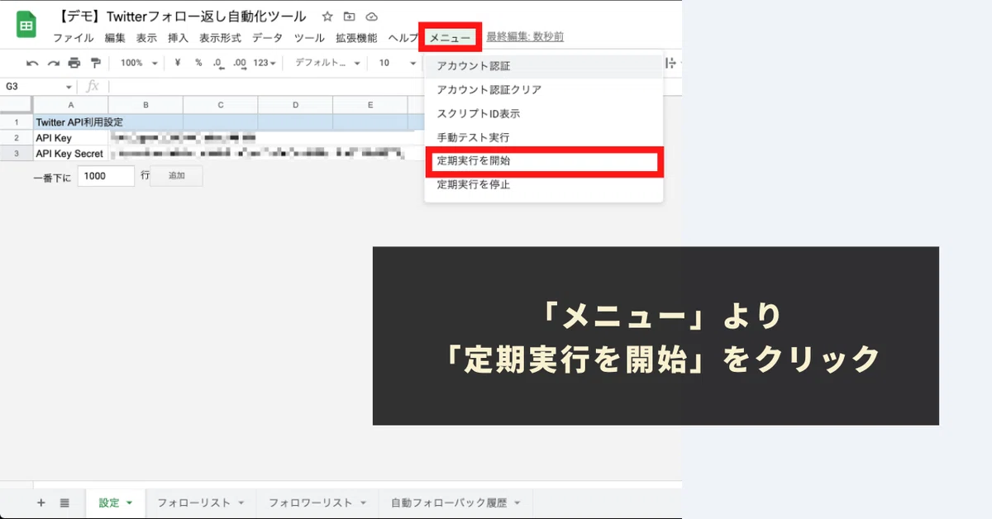Open the 表示形式 menu

tap(220, 38)
